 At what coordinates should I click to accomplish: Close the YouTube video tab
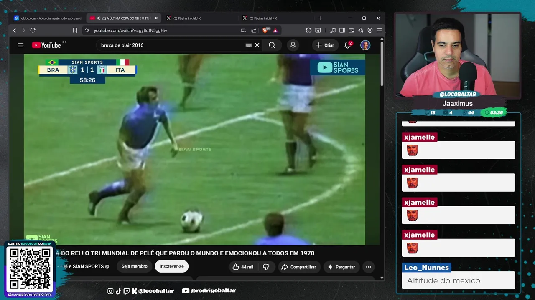pos(156,18)
